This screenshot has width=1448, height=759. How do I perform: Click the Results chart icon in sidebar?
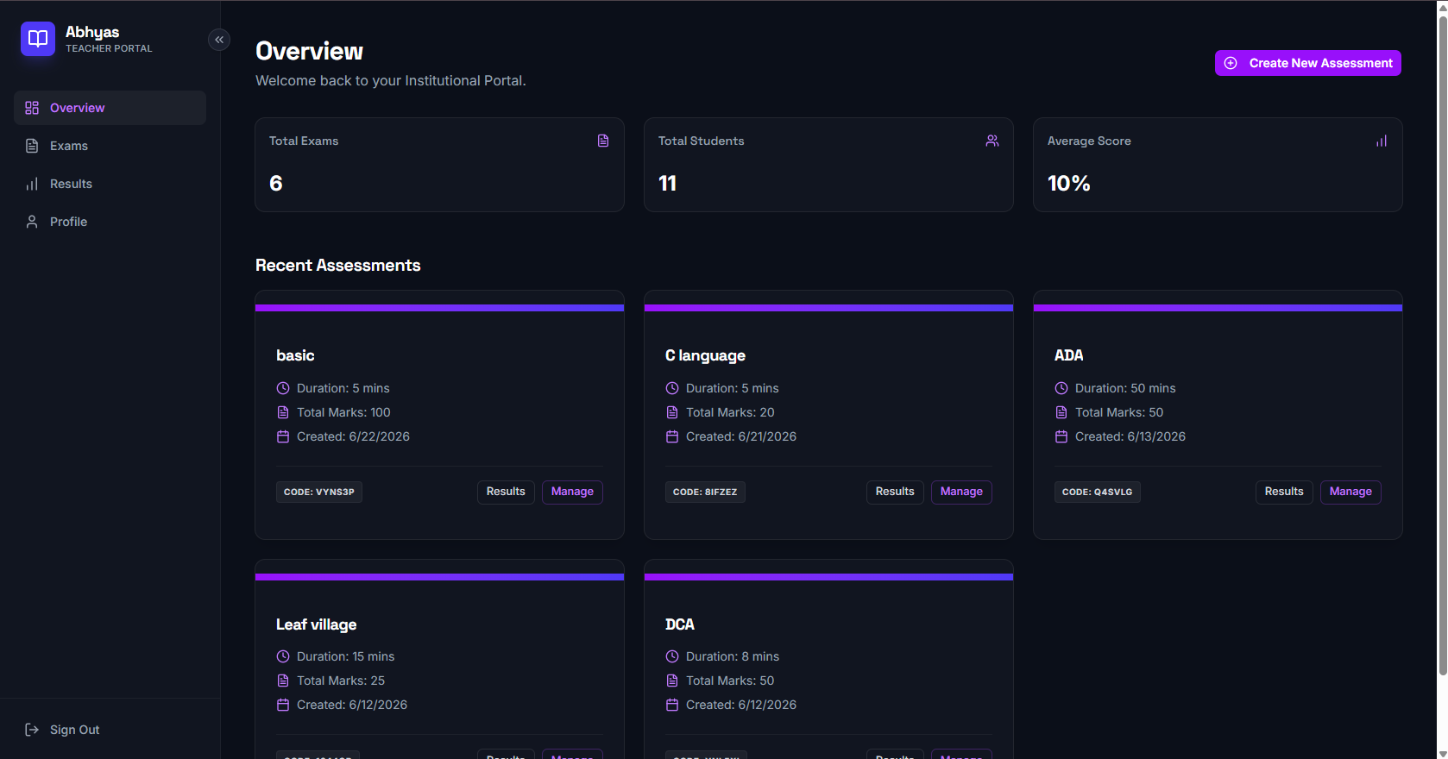pyautogui.click(x=32, y=184)
